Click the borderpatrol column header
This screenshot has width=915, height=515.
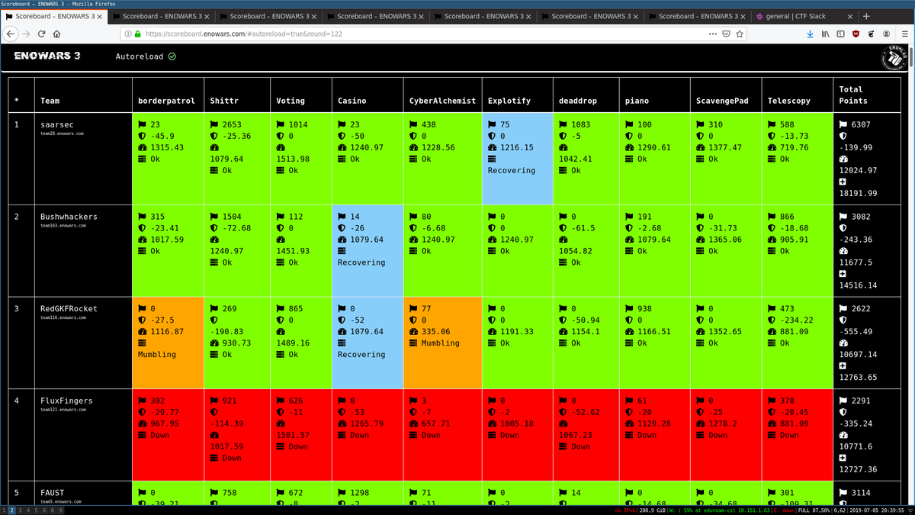(x=166, y=101)
